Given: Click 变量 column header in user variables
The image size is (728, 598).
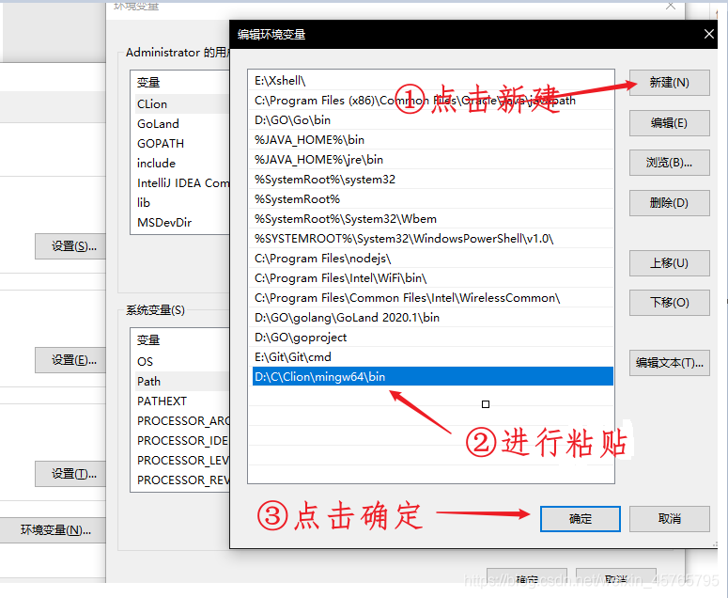Looking at the screenshot, I should coord(148,83).
